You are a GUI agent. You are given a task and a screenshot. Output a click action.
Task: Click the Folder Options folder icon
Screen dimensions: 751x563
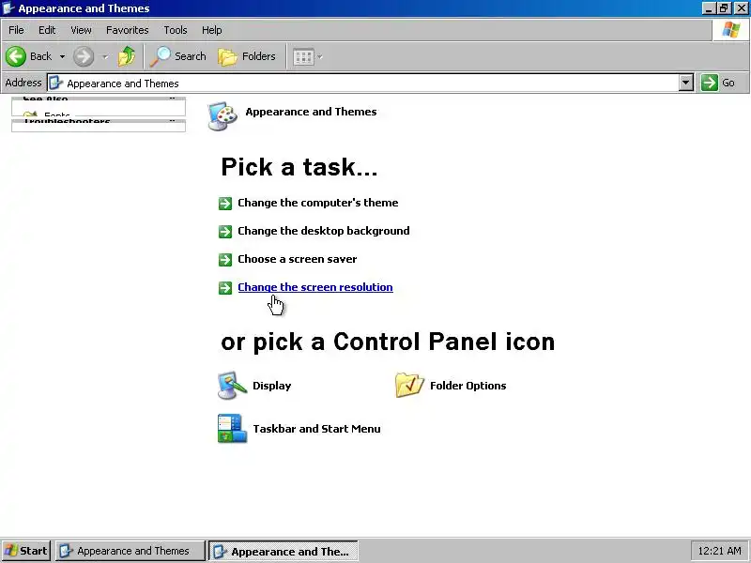click(409, 386)
